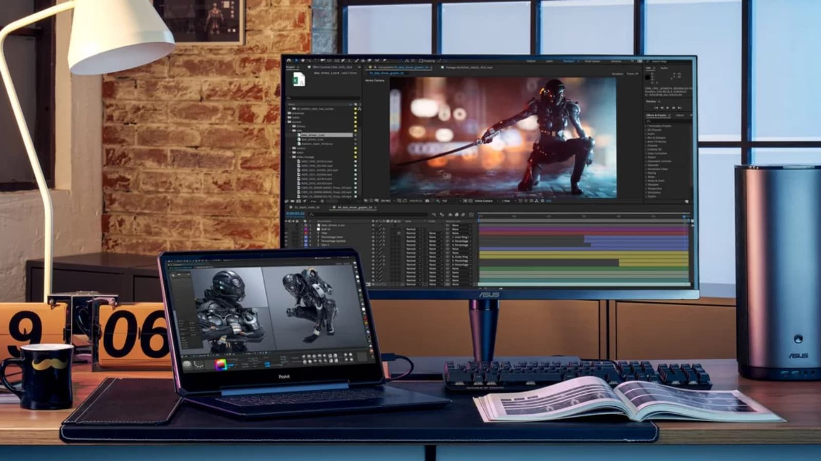
Task: Click the Project panel search field
Action: [x=322, y=97]
